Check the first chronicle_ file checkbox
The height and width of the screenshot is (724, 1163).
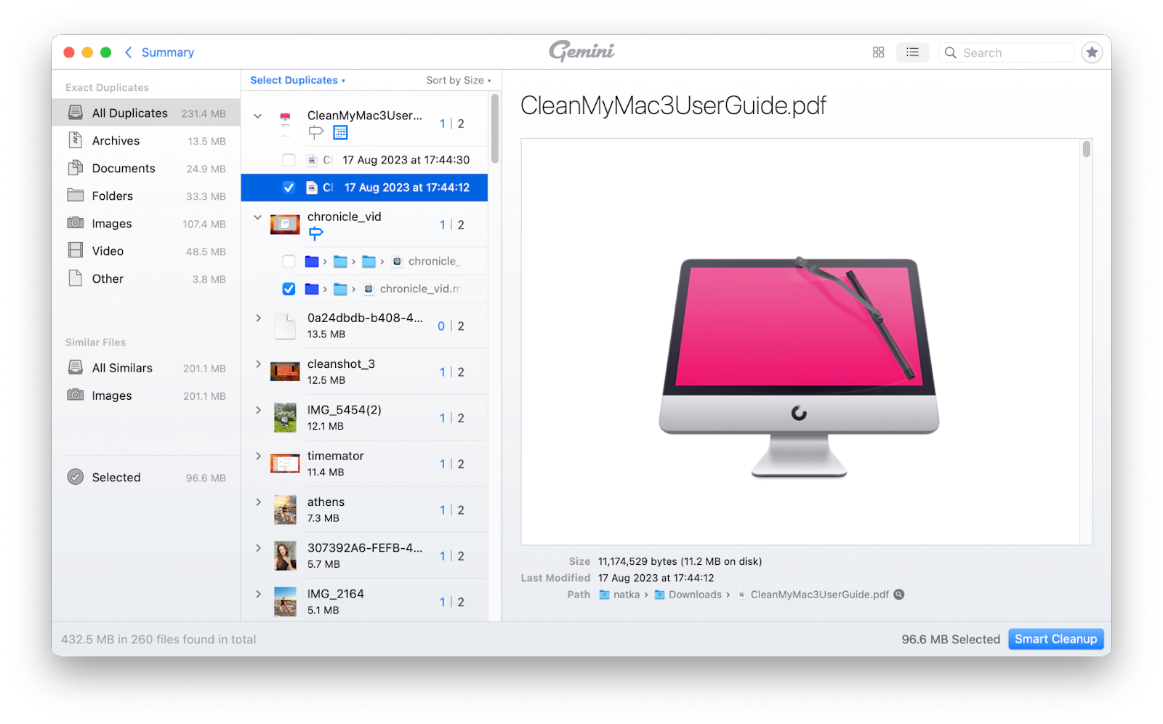289,261
